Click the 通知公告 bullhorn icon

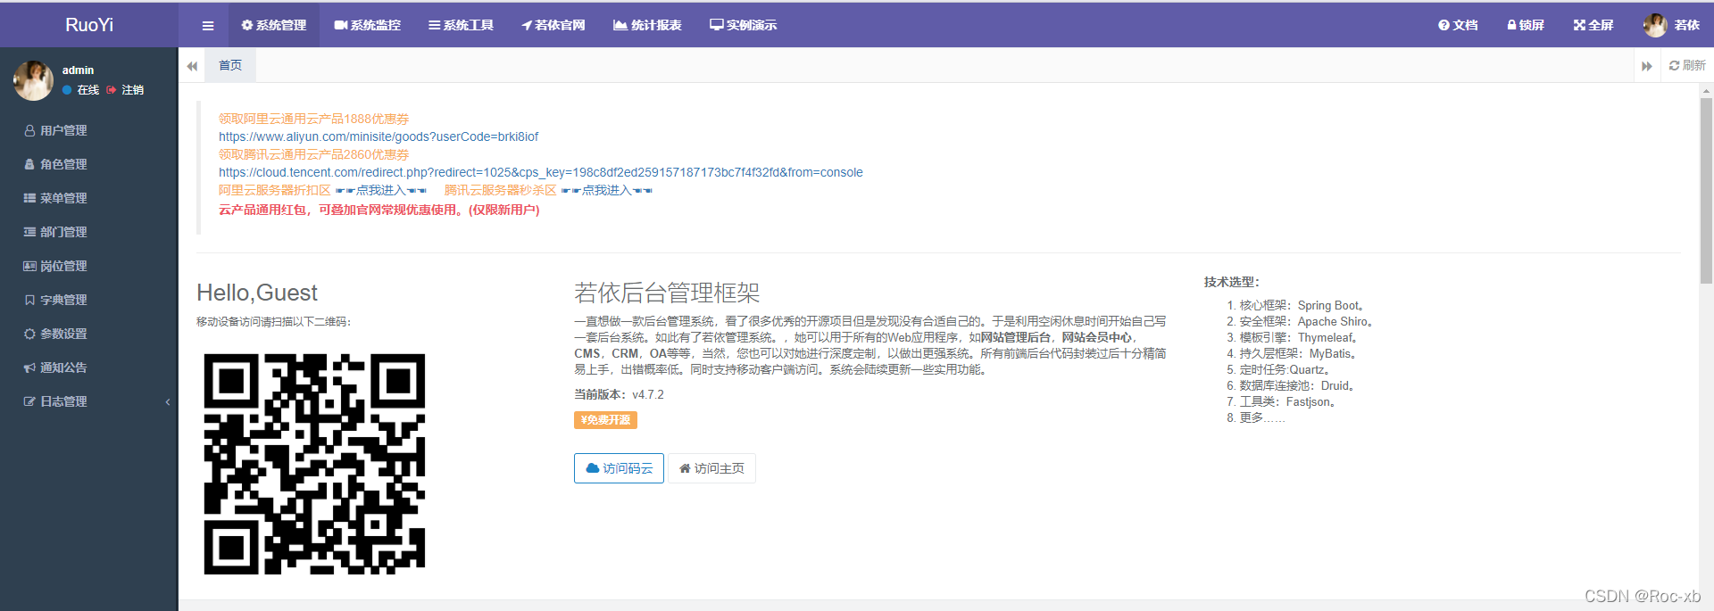[x=29, y=367]
